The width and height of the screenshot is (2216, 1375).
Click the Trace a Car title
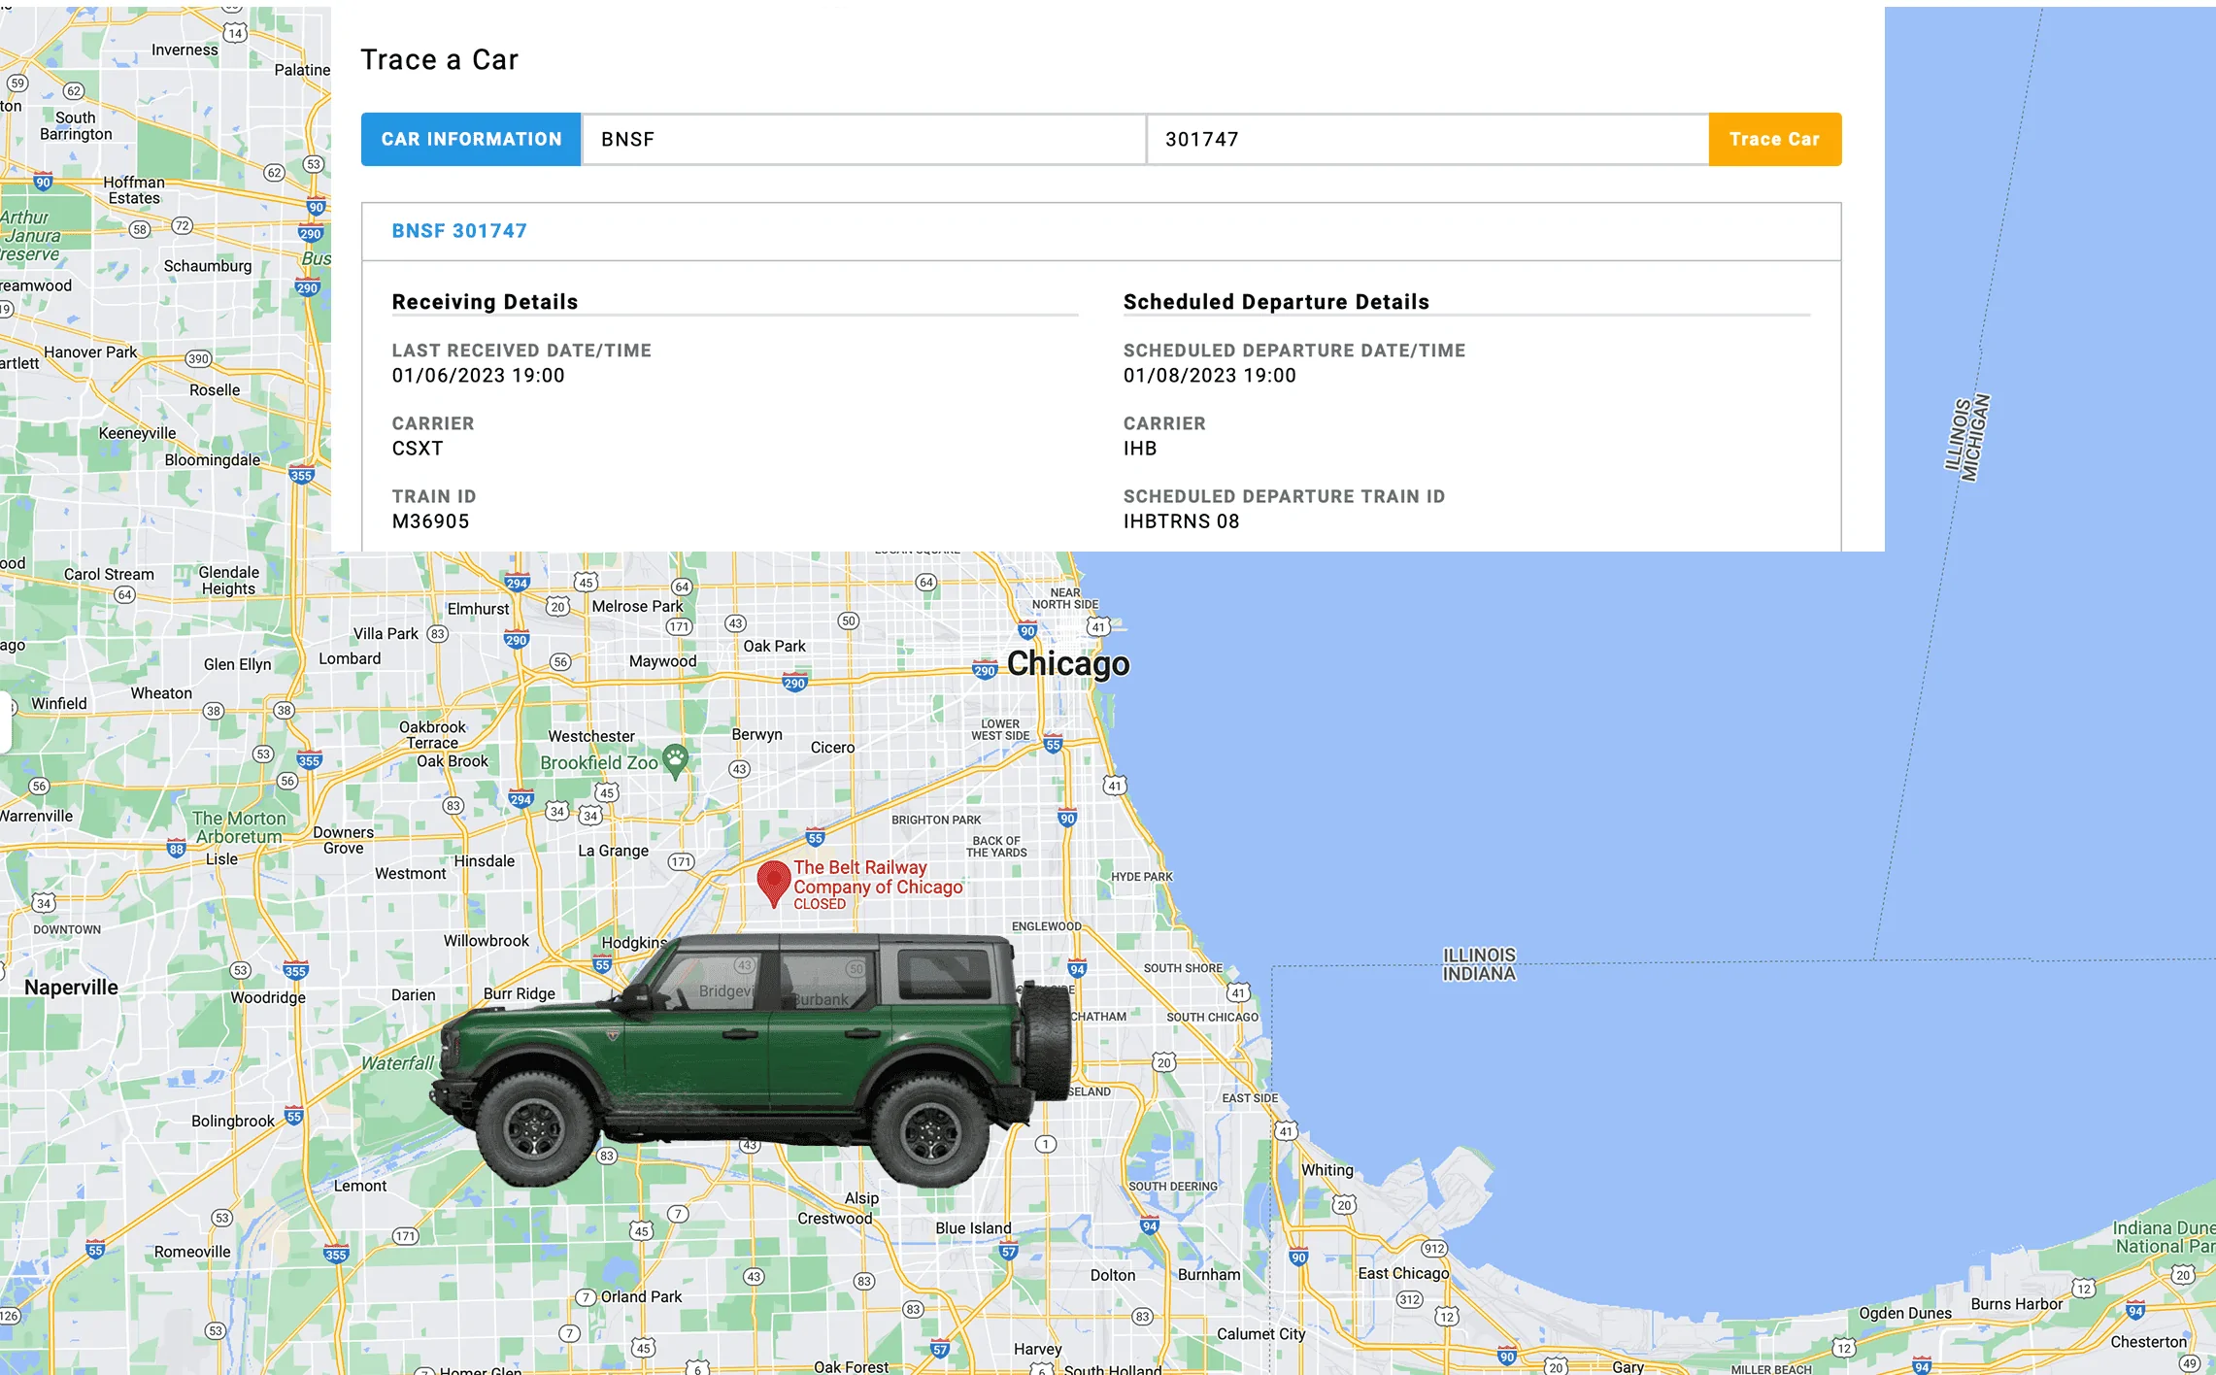(439, 60)
